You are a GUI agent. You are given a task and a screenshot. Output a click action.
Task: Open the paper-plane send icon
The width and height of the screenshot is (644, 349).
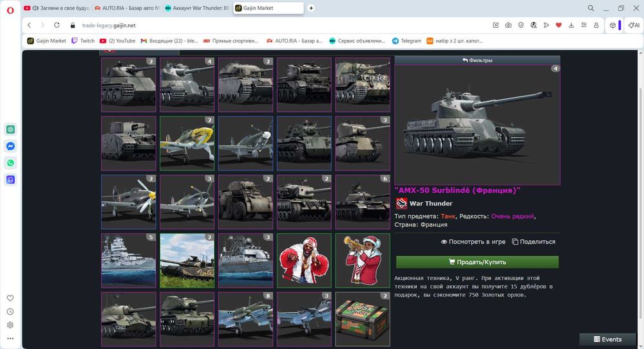click(x=546, y=25)
